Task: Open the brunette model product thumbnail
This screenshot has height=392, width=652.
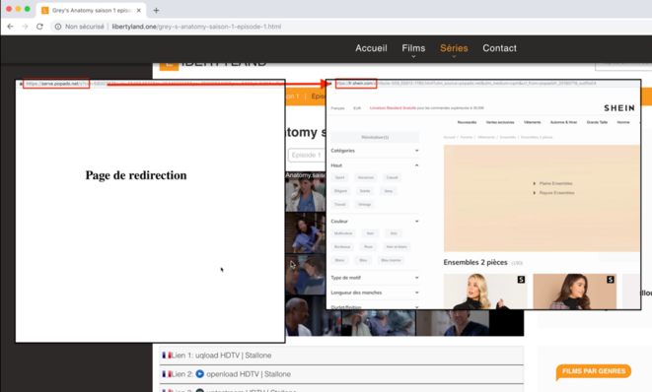Action: [x=574, y=292]
